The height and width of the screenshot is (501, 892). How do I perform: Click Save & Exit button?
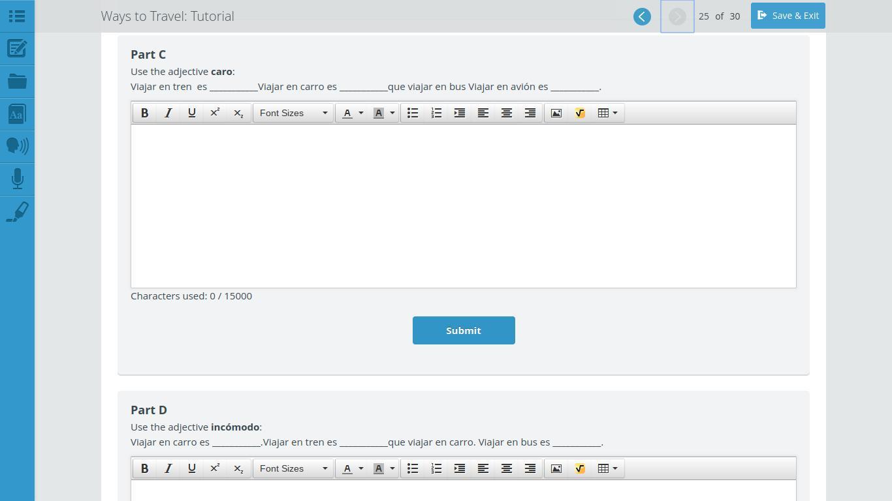(x=788, y=16)
